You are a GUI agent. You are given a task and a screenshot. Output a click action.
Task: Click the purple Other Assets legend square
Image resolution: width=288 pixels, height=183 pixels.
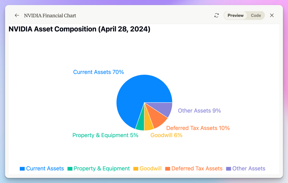click(x=229, y=169)
